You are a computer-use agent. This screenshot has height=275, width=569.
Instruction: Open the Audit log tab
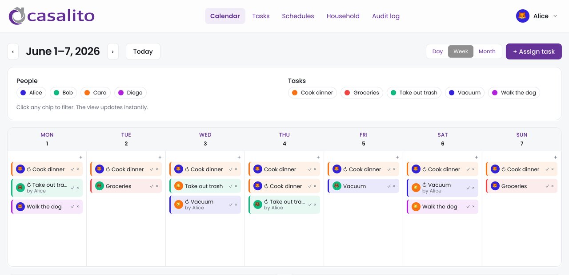point(386,16)
